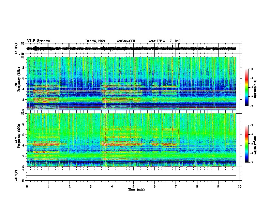Screen dimensions: 270x209
Task: Click the "-3" tick on ch.2 colorbar
Action: point(252,125)
